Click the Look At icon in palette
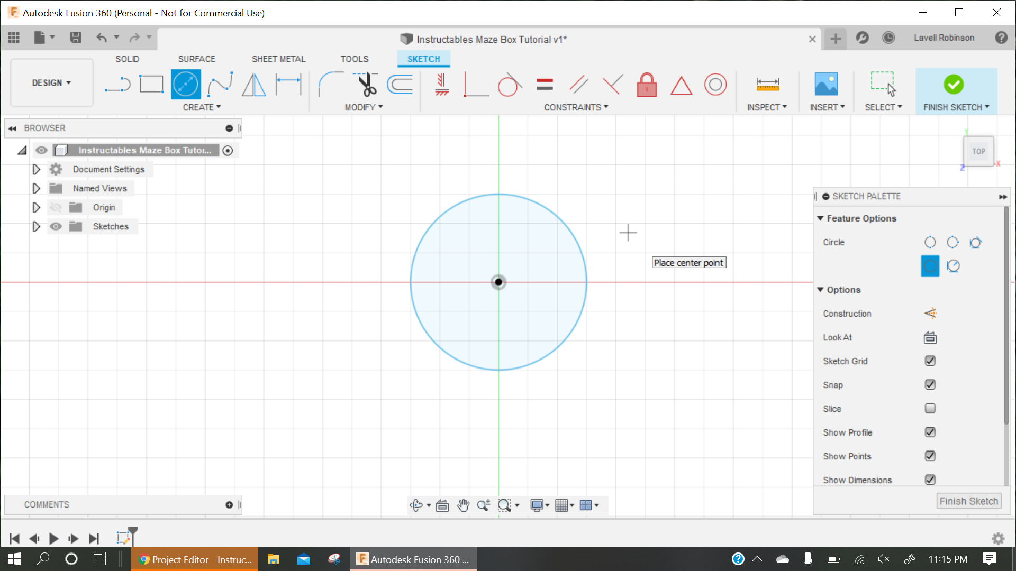 tap(930, 337)
